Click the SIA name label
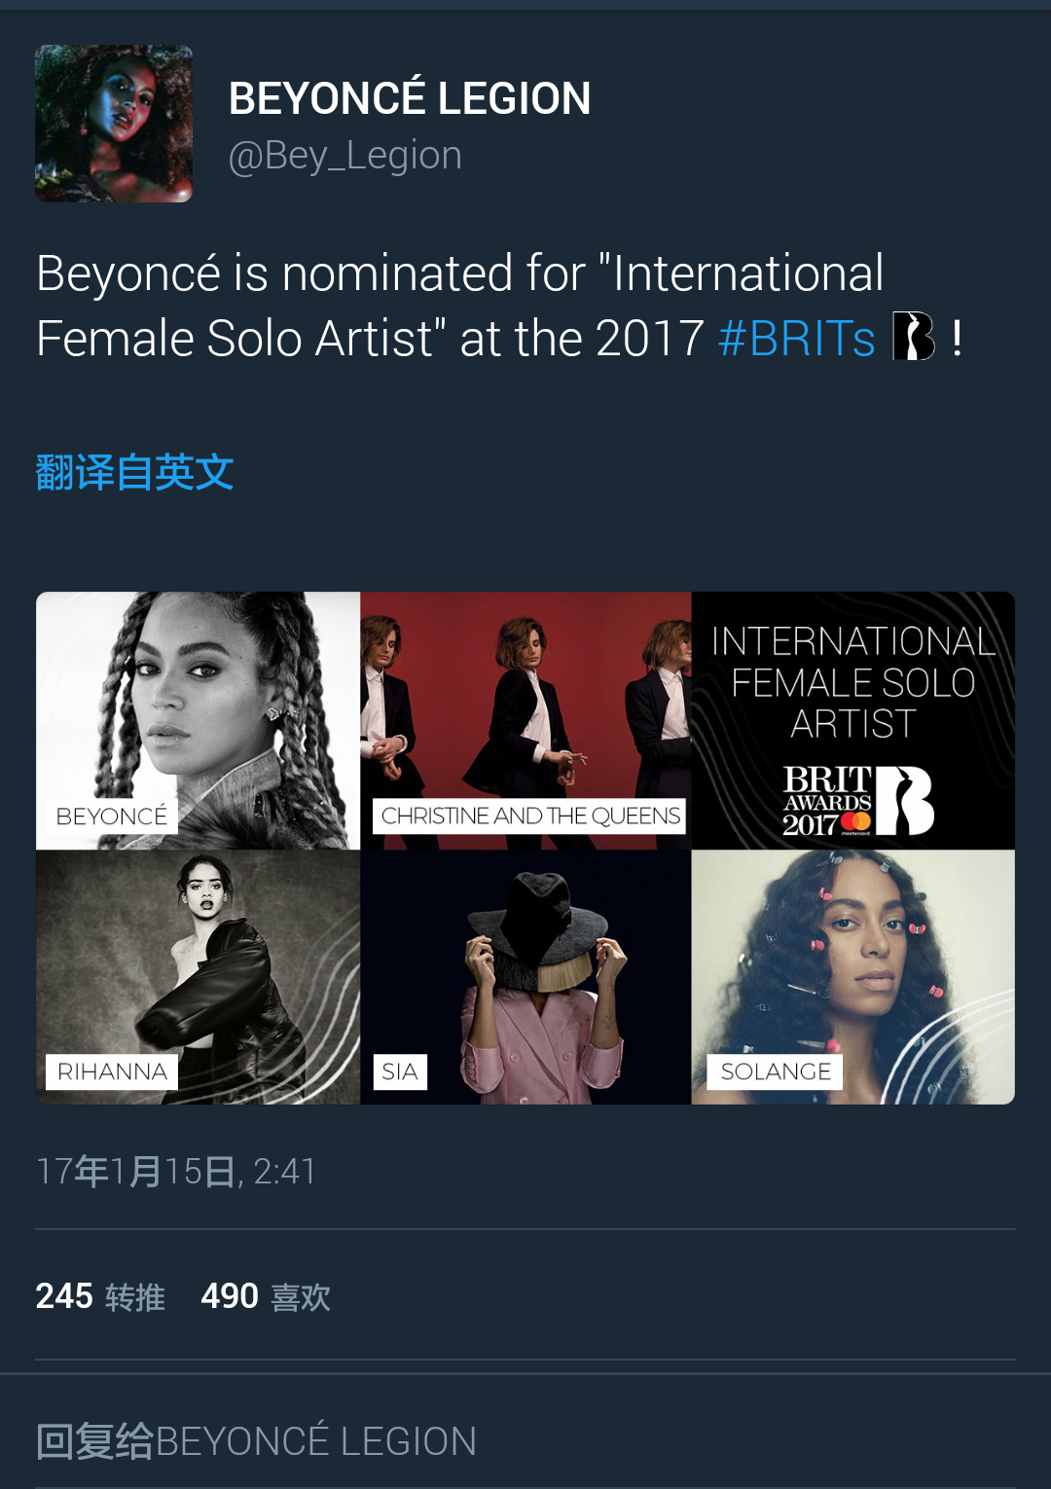The image size is (1051, 1489). point(400,1071)
